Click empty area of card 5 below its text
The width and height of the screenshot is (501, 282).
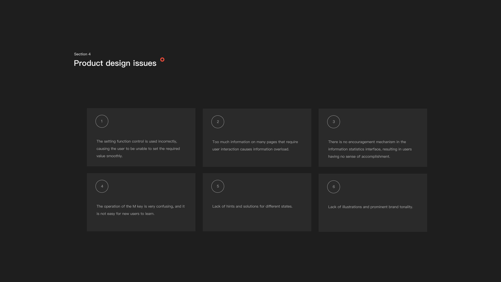click(x=257, y=221)
